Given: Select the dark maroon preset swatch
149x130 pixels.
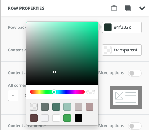Looking at the screenshot, I should click(x=34, y=118).
